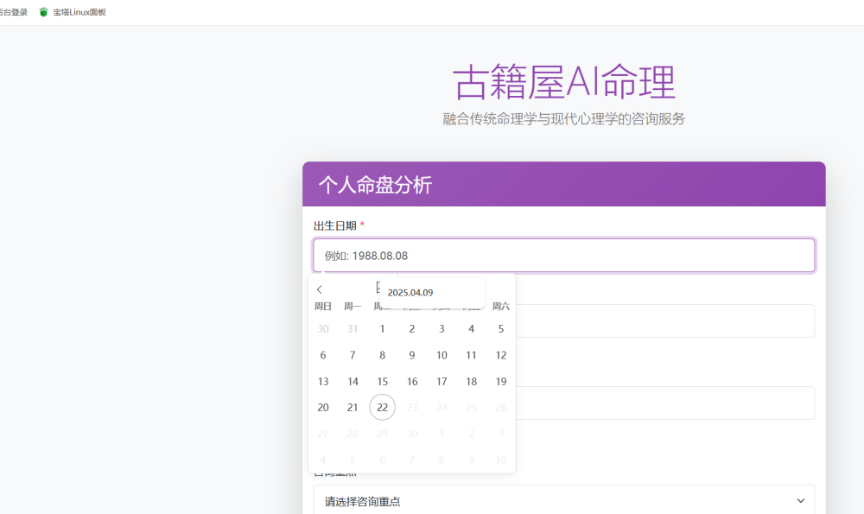Click the disabled date 27 cell
The image size is (864, 514).
323,434
